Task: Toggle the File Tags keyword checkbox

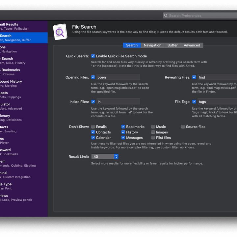Action: 194,102
